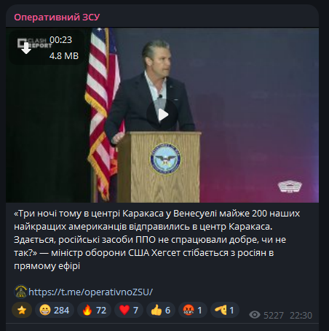This screenshot has height=331, width=329.
Task: Click the eye views counter icon
Action: (x=255, y=315)
